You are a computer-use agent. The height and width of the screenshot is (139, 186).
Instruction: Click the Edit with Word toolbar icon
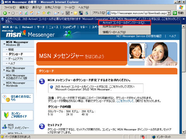[68, 13]
